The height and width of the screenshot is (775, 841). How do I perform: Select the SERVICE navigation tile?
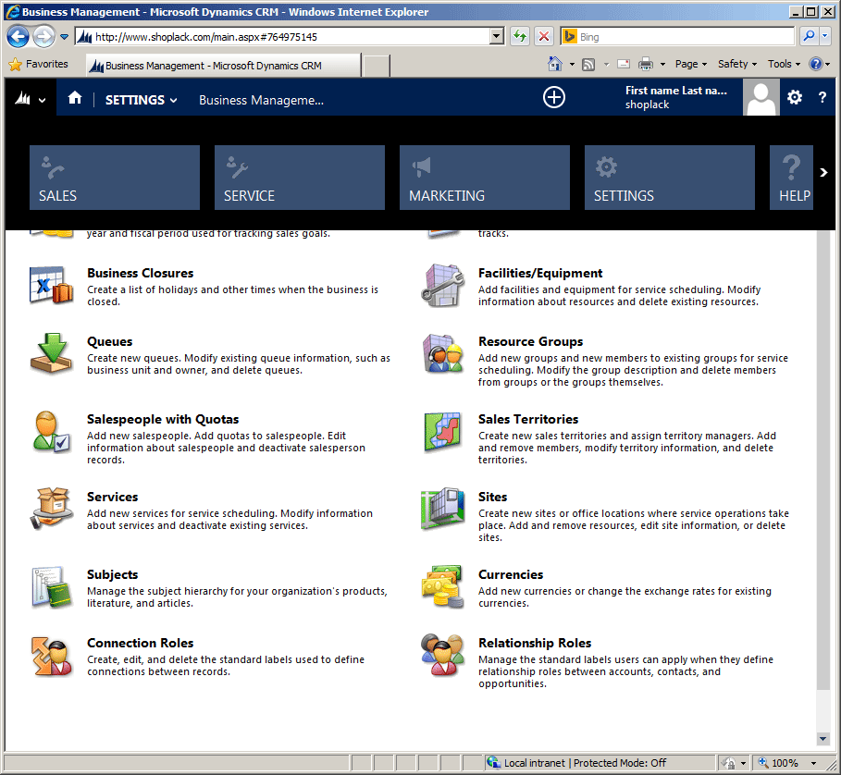click(299, 178)
